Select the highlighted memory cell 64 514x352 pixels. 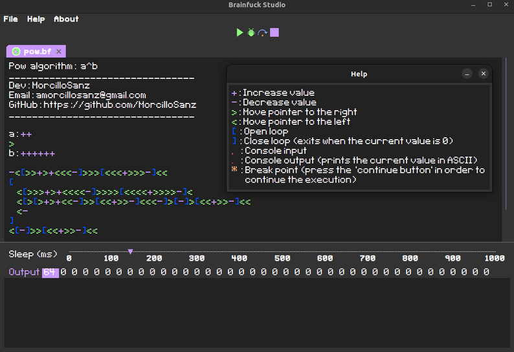[50, 272]
